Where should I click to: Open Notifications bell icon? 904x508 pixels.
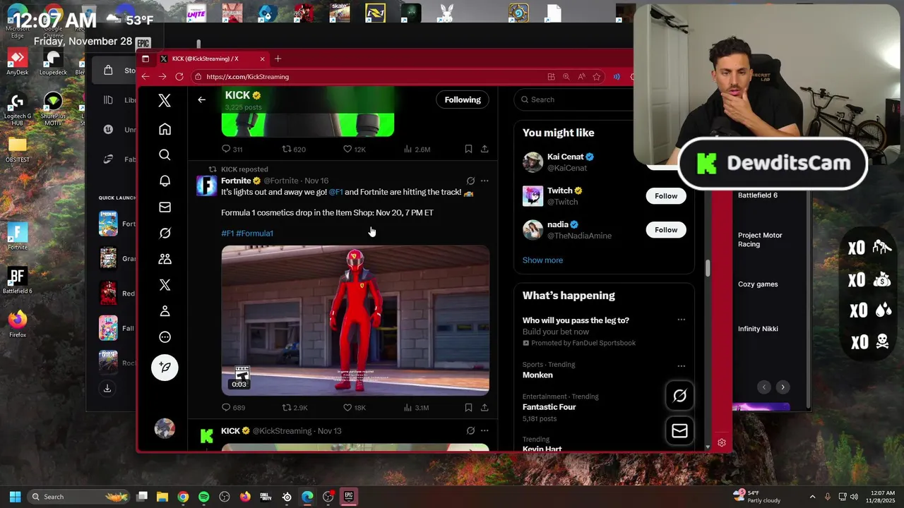coord(165,181)
